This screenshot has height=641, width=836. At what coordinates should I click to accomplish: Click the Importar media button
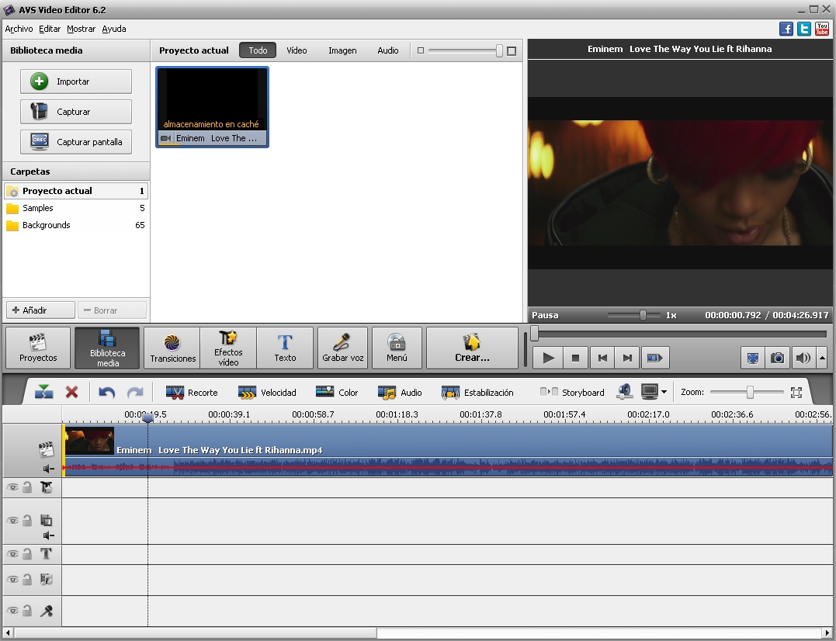coord(76,81)
